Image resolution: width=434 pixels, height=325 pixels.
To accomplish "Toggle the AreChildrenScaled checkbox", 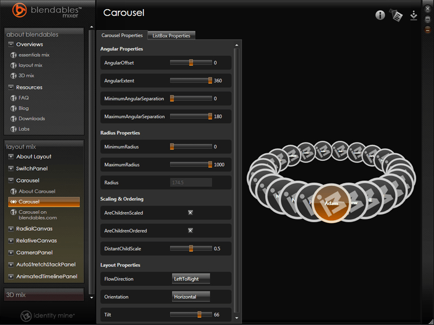I will 190,213.
